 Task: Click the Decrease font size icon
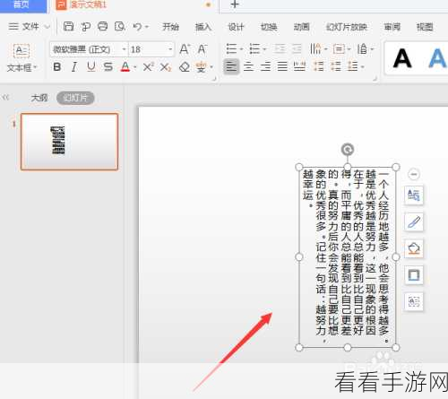coord(202,48)
